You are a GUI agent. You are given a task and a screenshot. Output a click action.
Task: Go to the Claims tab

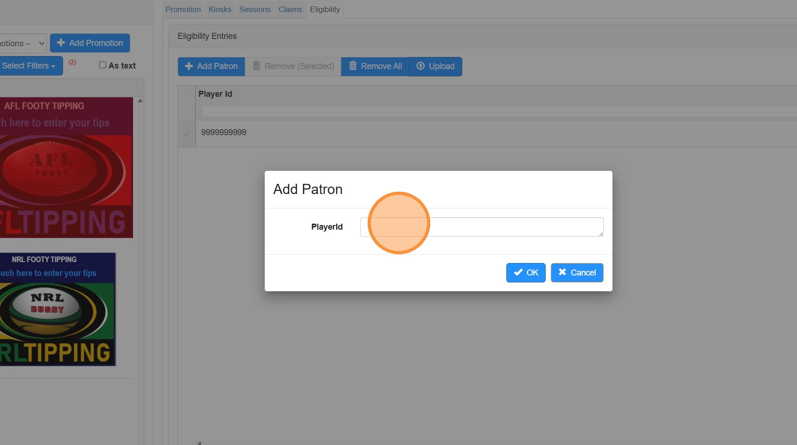[x=290, y=9]
